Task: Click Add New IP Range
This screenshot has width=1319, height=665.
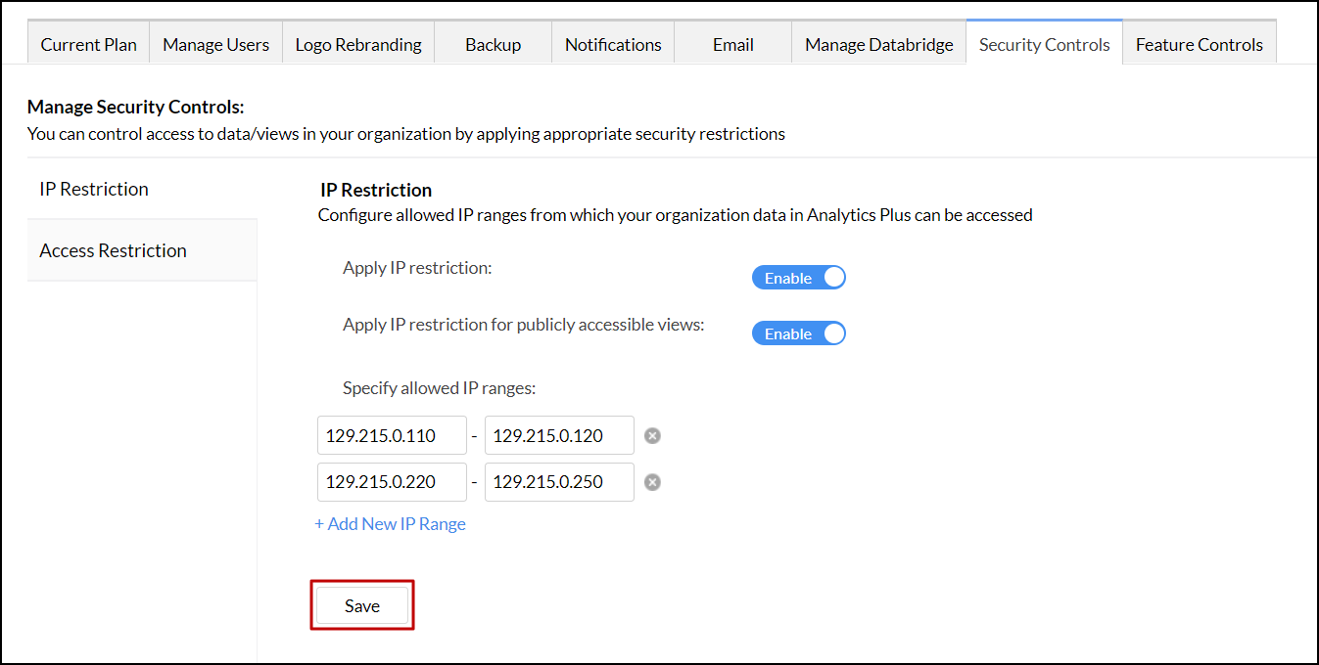Action: point(390,523)
